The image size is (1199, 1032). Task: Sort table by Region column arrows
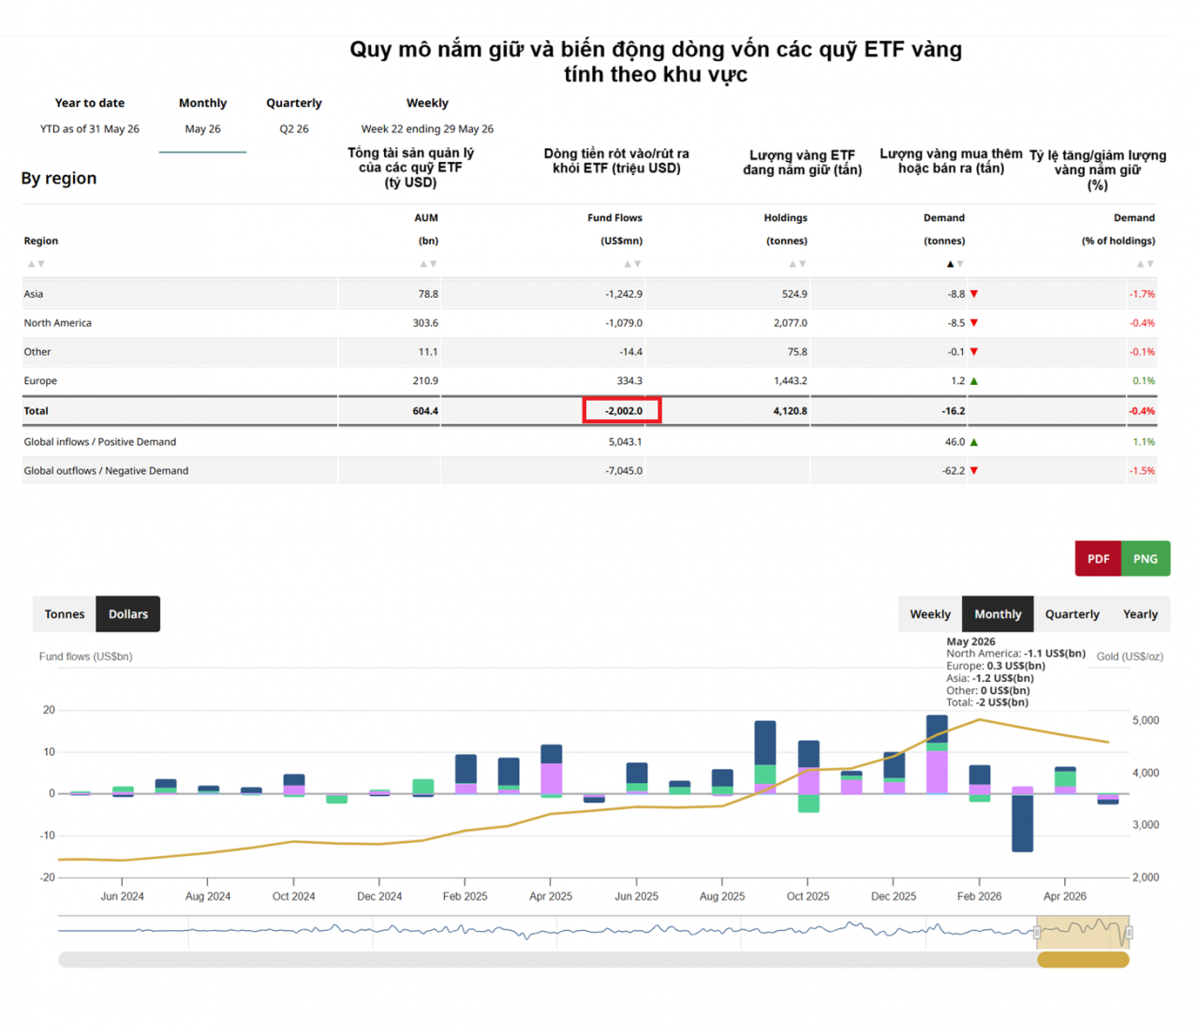[36, 264]
